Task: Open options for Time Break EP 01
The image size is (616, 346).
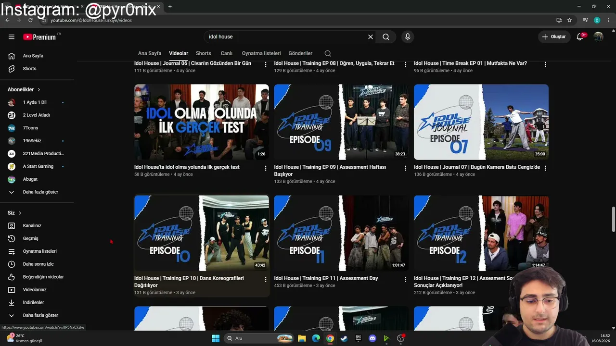Action: coord(545,64)
